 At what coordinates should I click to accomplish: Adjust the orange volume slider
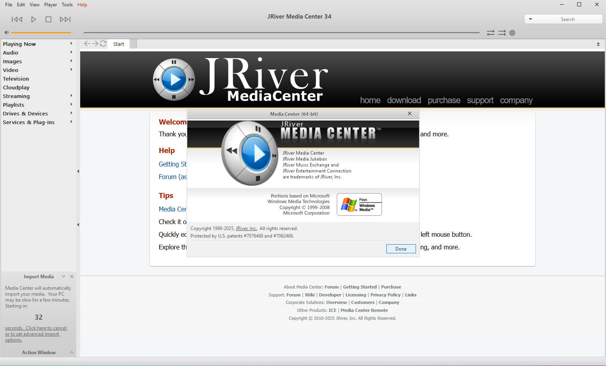tap(41, 32)
